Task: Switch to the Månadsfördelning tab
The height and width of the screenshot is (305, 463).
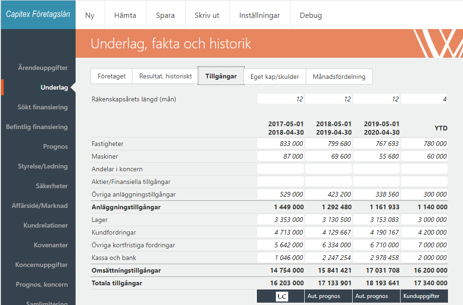Action: [339, 76]
